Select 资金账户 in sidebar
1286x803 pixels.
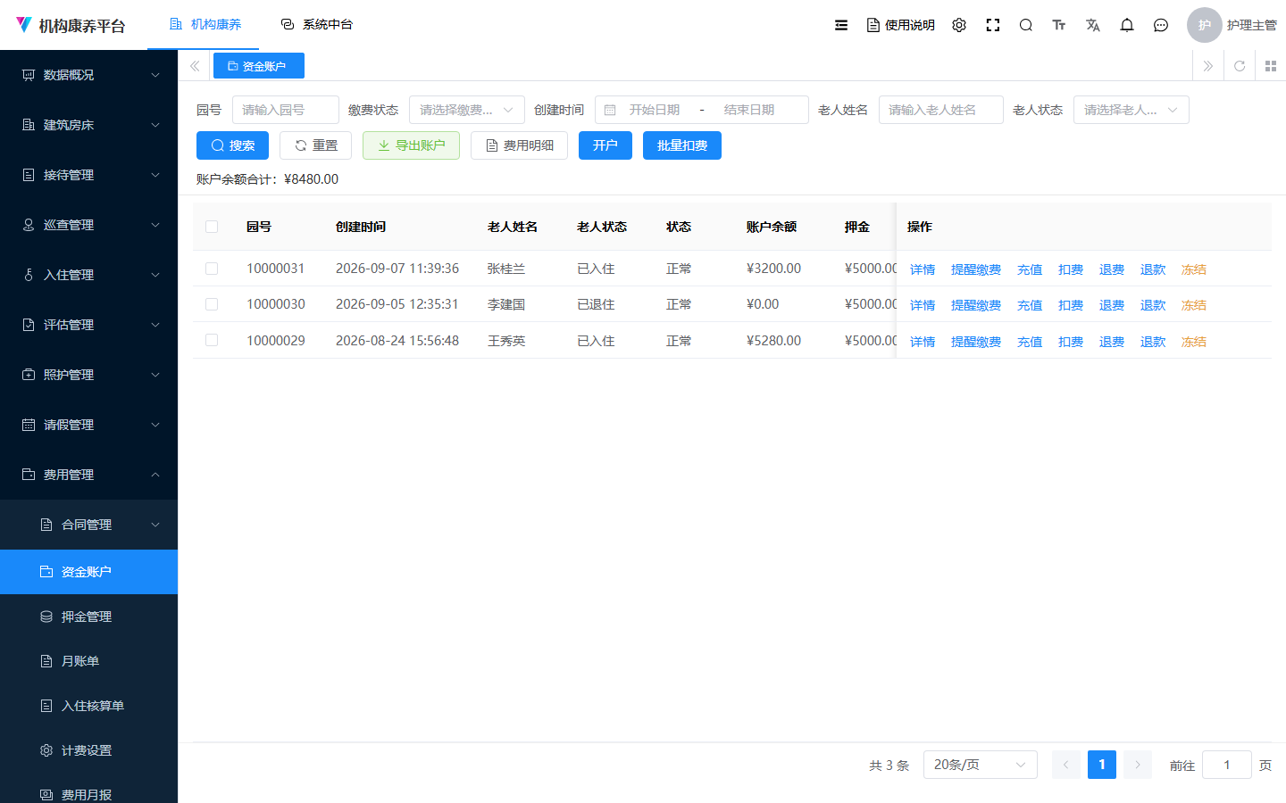[88, 572]
